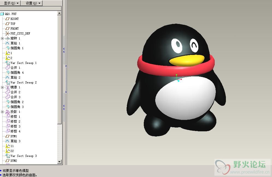Click the 倒圆角 2 round icon

point(7,102)
